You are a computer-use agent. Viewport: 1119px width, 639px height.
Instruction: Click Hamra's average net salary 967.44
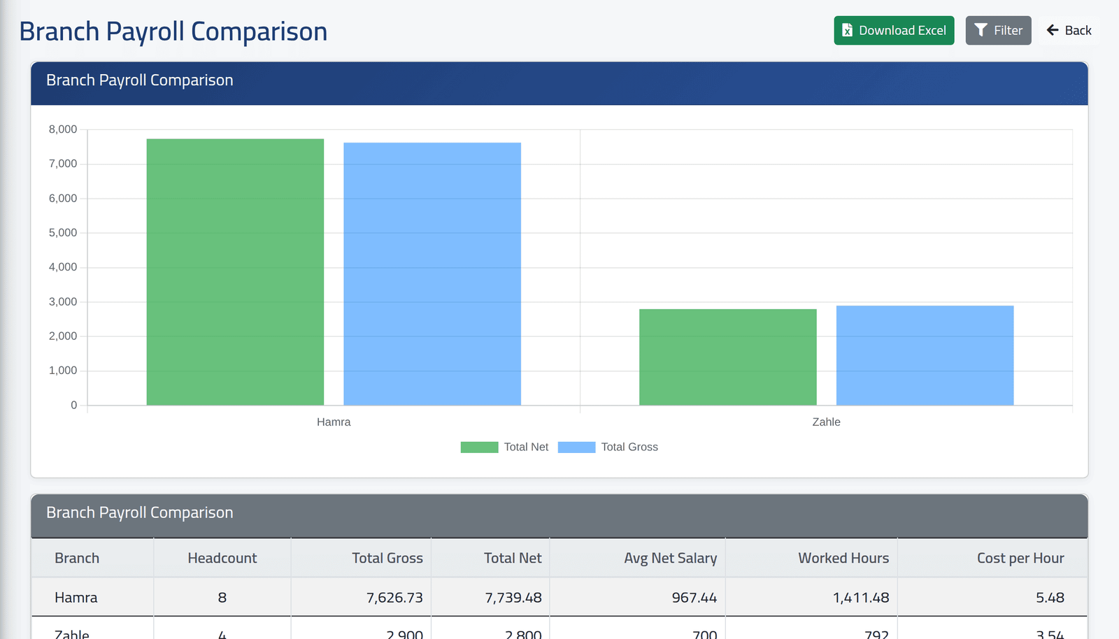pyautogui.click(x=694, y=598)
